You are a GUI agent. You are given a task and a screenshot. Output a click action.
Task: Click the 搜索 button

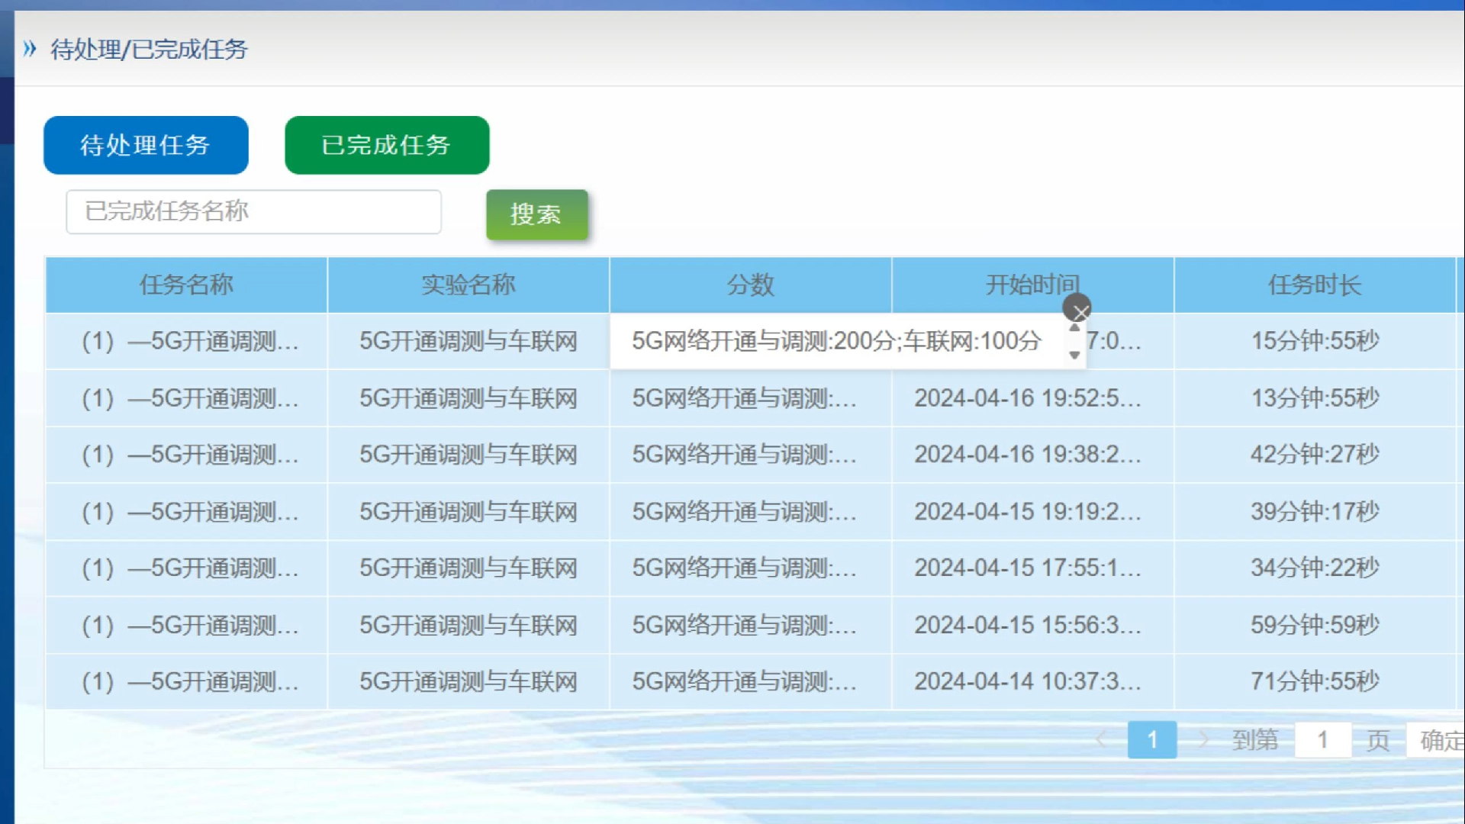[536, 214]
